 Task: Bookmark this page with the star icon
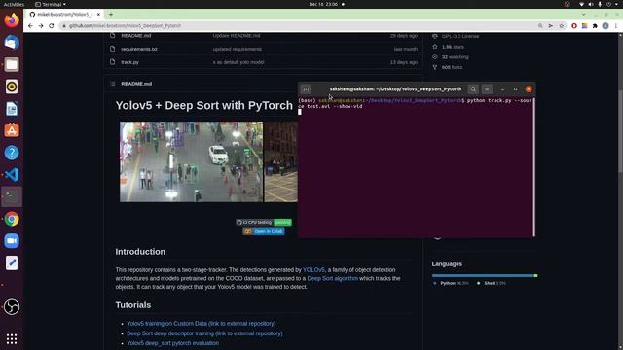click(x=561, y=26)
